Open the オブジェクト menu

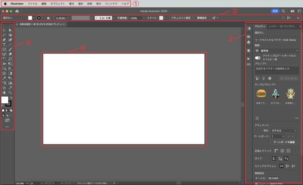coord(58,4)
